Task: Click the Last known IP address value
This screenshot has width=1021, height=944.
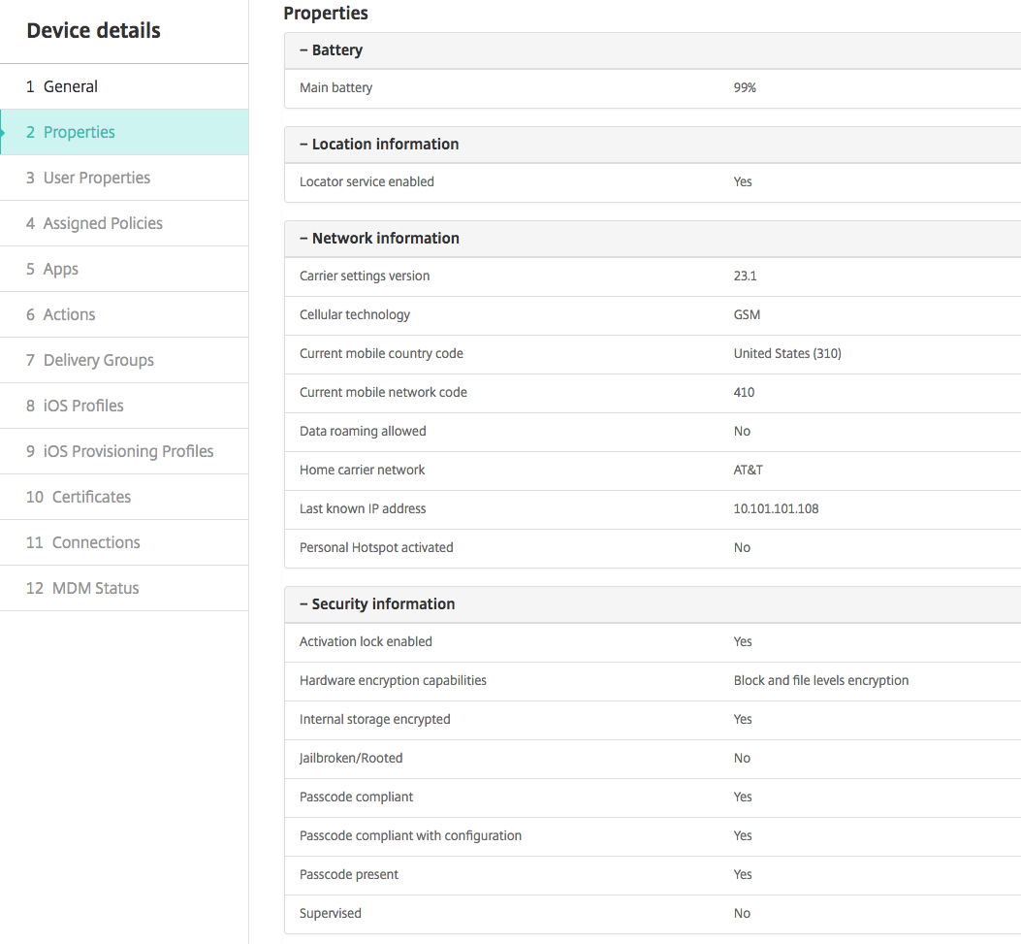Action: tap(776, 508)
